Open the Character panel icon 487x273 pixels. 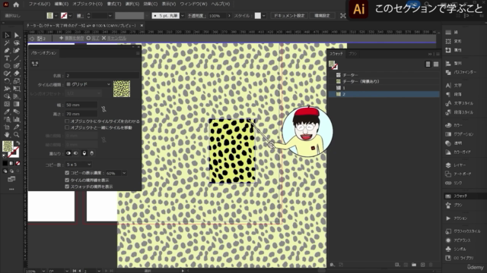[x=448, y=86]
